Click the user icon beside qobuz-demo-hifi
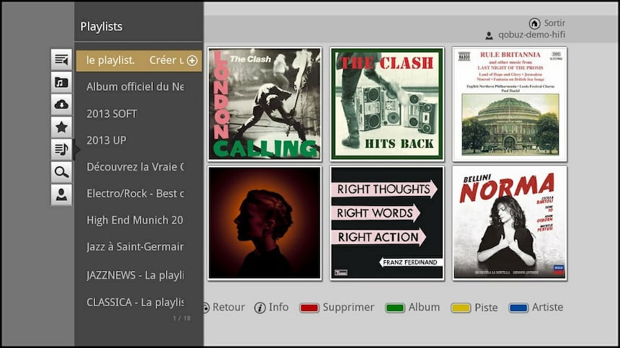This screenshot has width=620, height=348. pyautogui.click(x=489, y=35)
